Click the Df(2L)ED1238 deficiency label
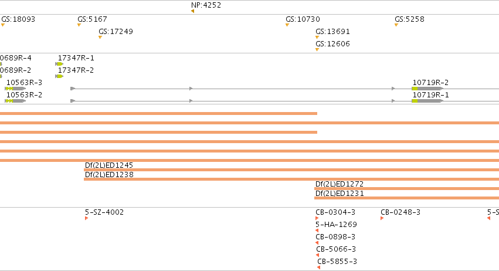 pyautogui.click(x=109, y=175)
